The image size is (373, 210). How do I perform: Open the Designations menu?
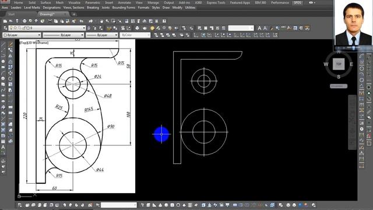tap(52, 8)
